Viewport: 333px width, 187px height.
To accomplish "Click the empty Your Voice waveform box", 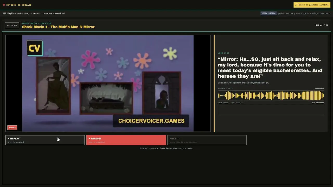I will click(271, 110).
